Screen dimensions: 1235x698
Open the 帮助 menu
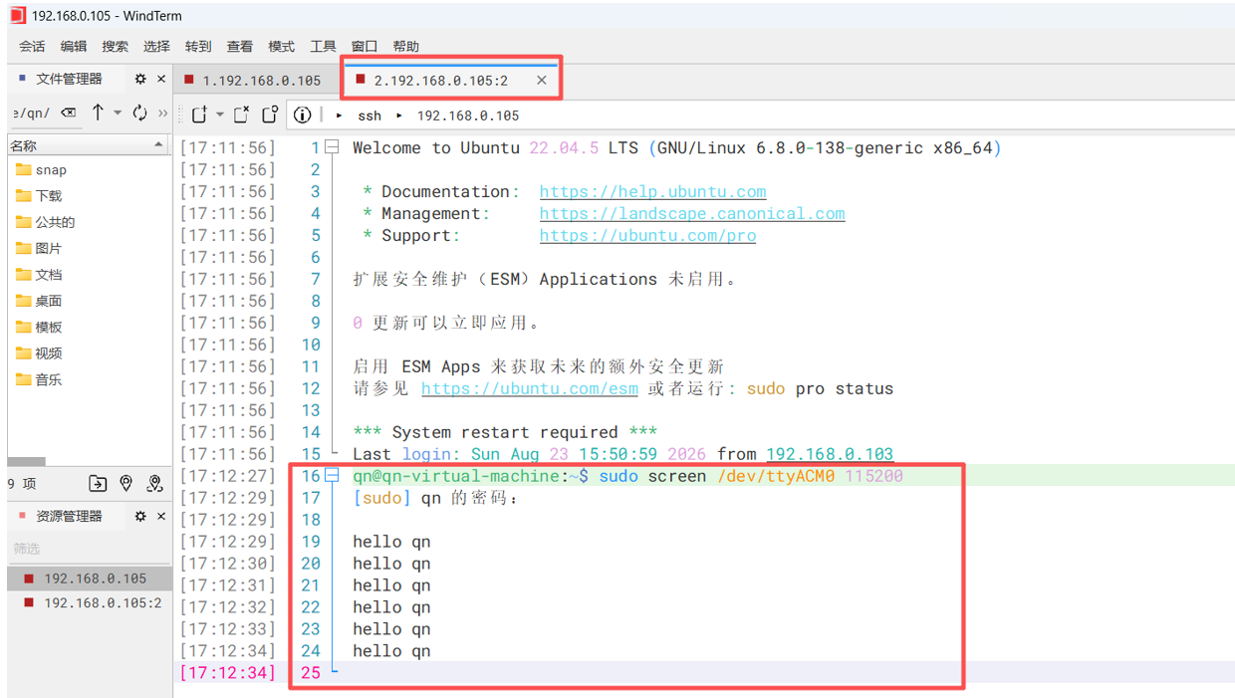405,46
